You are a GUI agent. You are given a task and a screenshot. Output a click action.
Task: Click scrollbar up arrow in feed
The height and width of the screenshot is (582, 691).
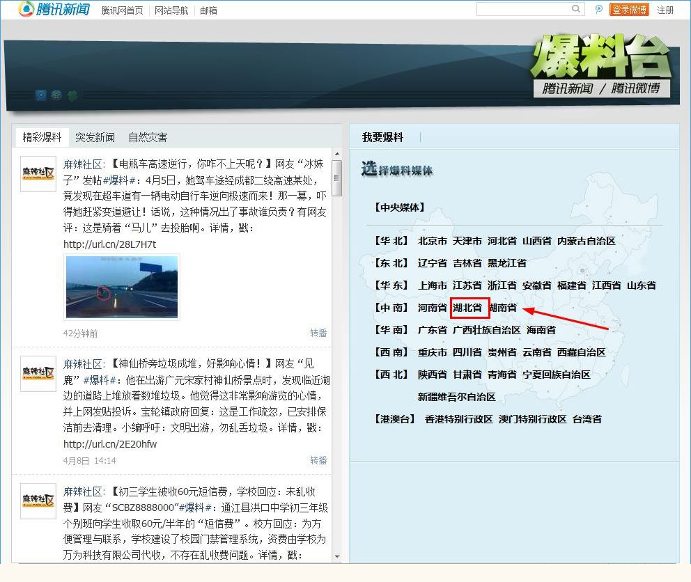point(337,154)
